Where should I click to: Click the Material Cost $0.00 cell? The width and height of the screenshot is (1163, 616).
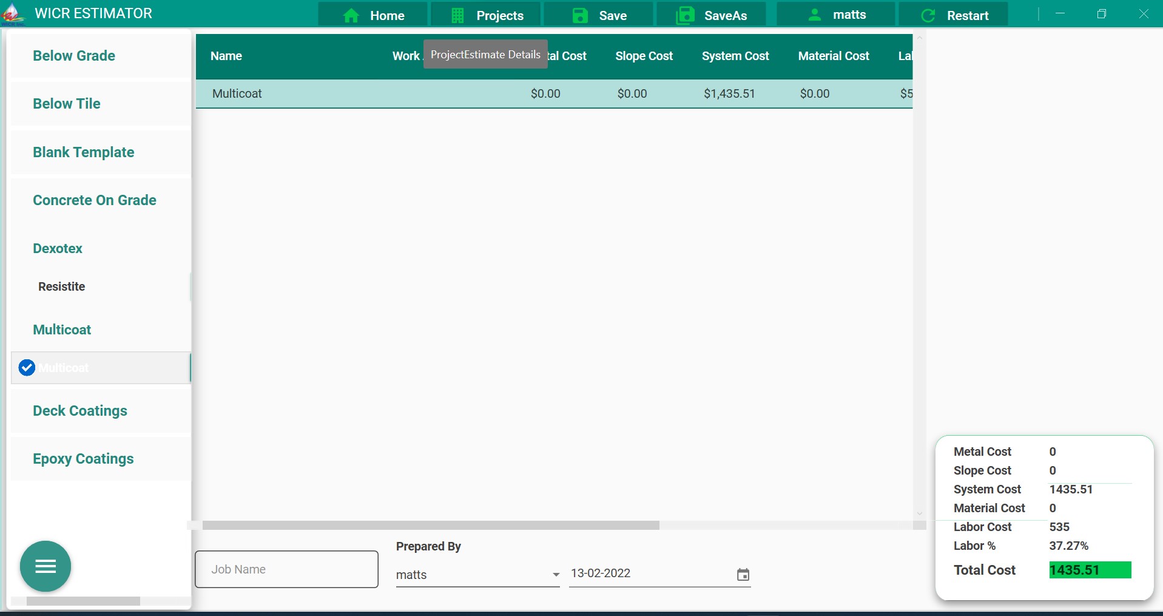coord(815,93)
